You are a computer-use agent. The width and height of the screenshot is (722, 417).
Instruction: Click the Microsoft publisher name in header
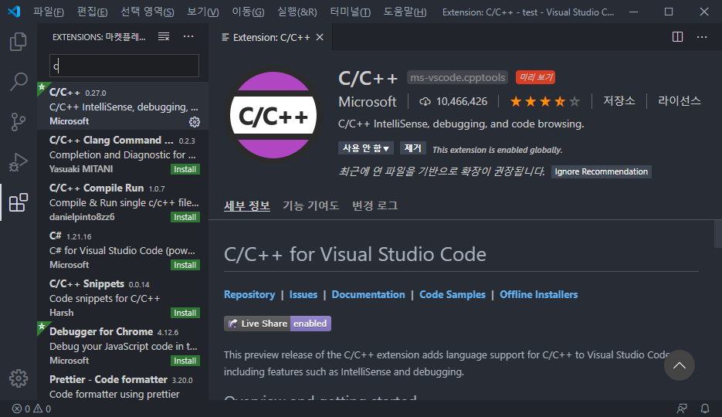click(x=367, y=102)
